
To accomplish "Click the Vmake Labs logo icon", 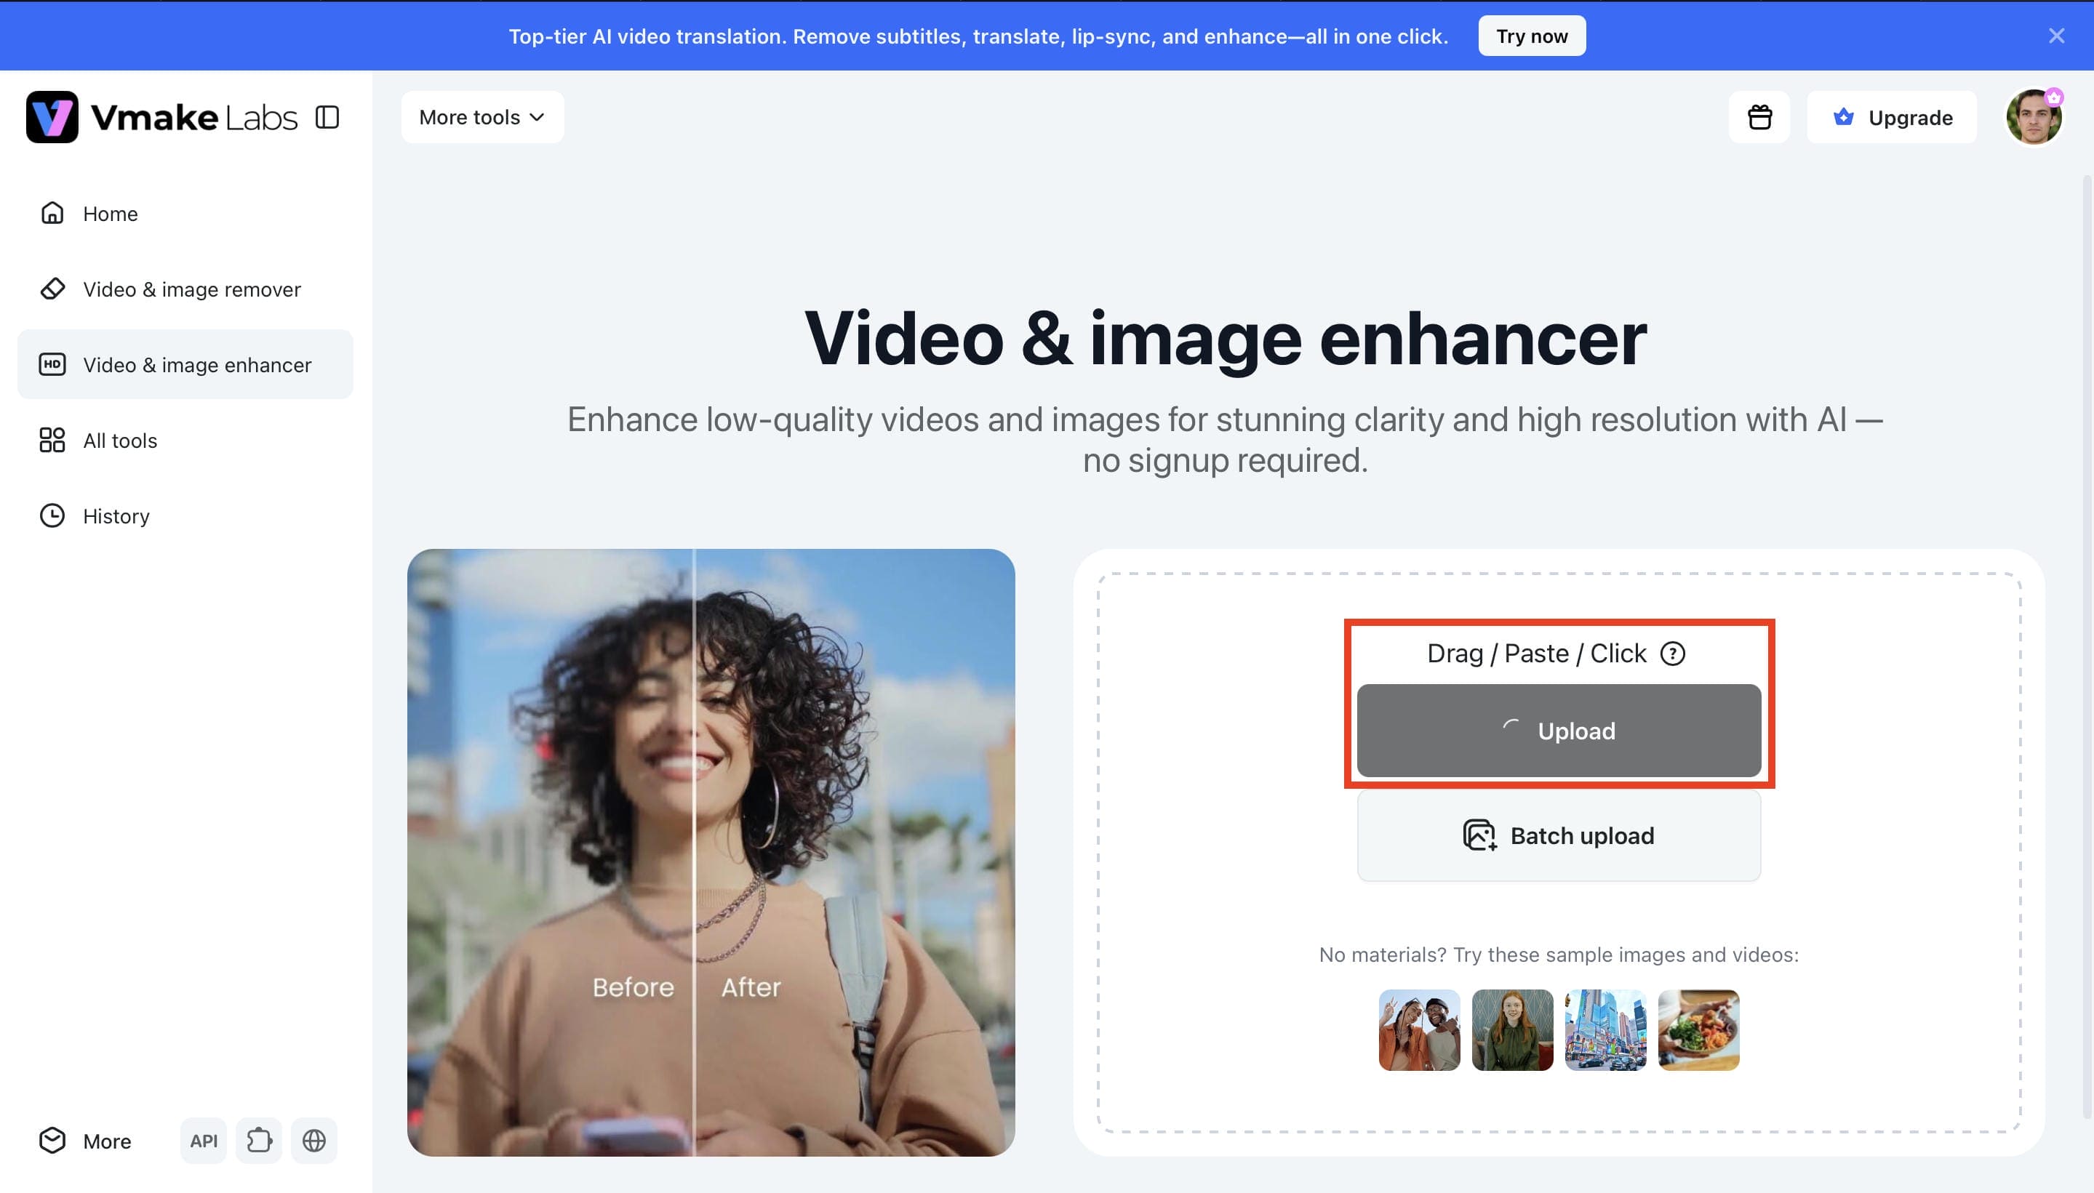I will [52, 117].
